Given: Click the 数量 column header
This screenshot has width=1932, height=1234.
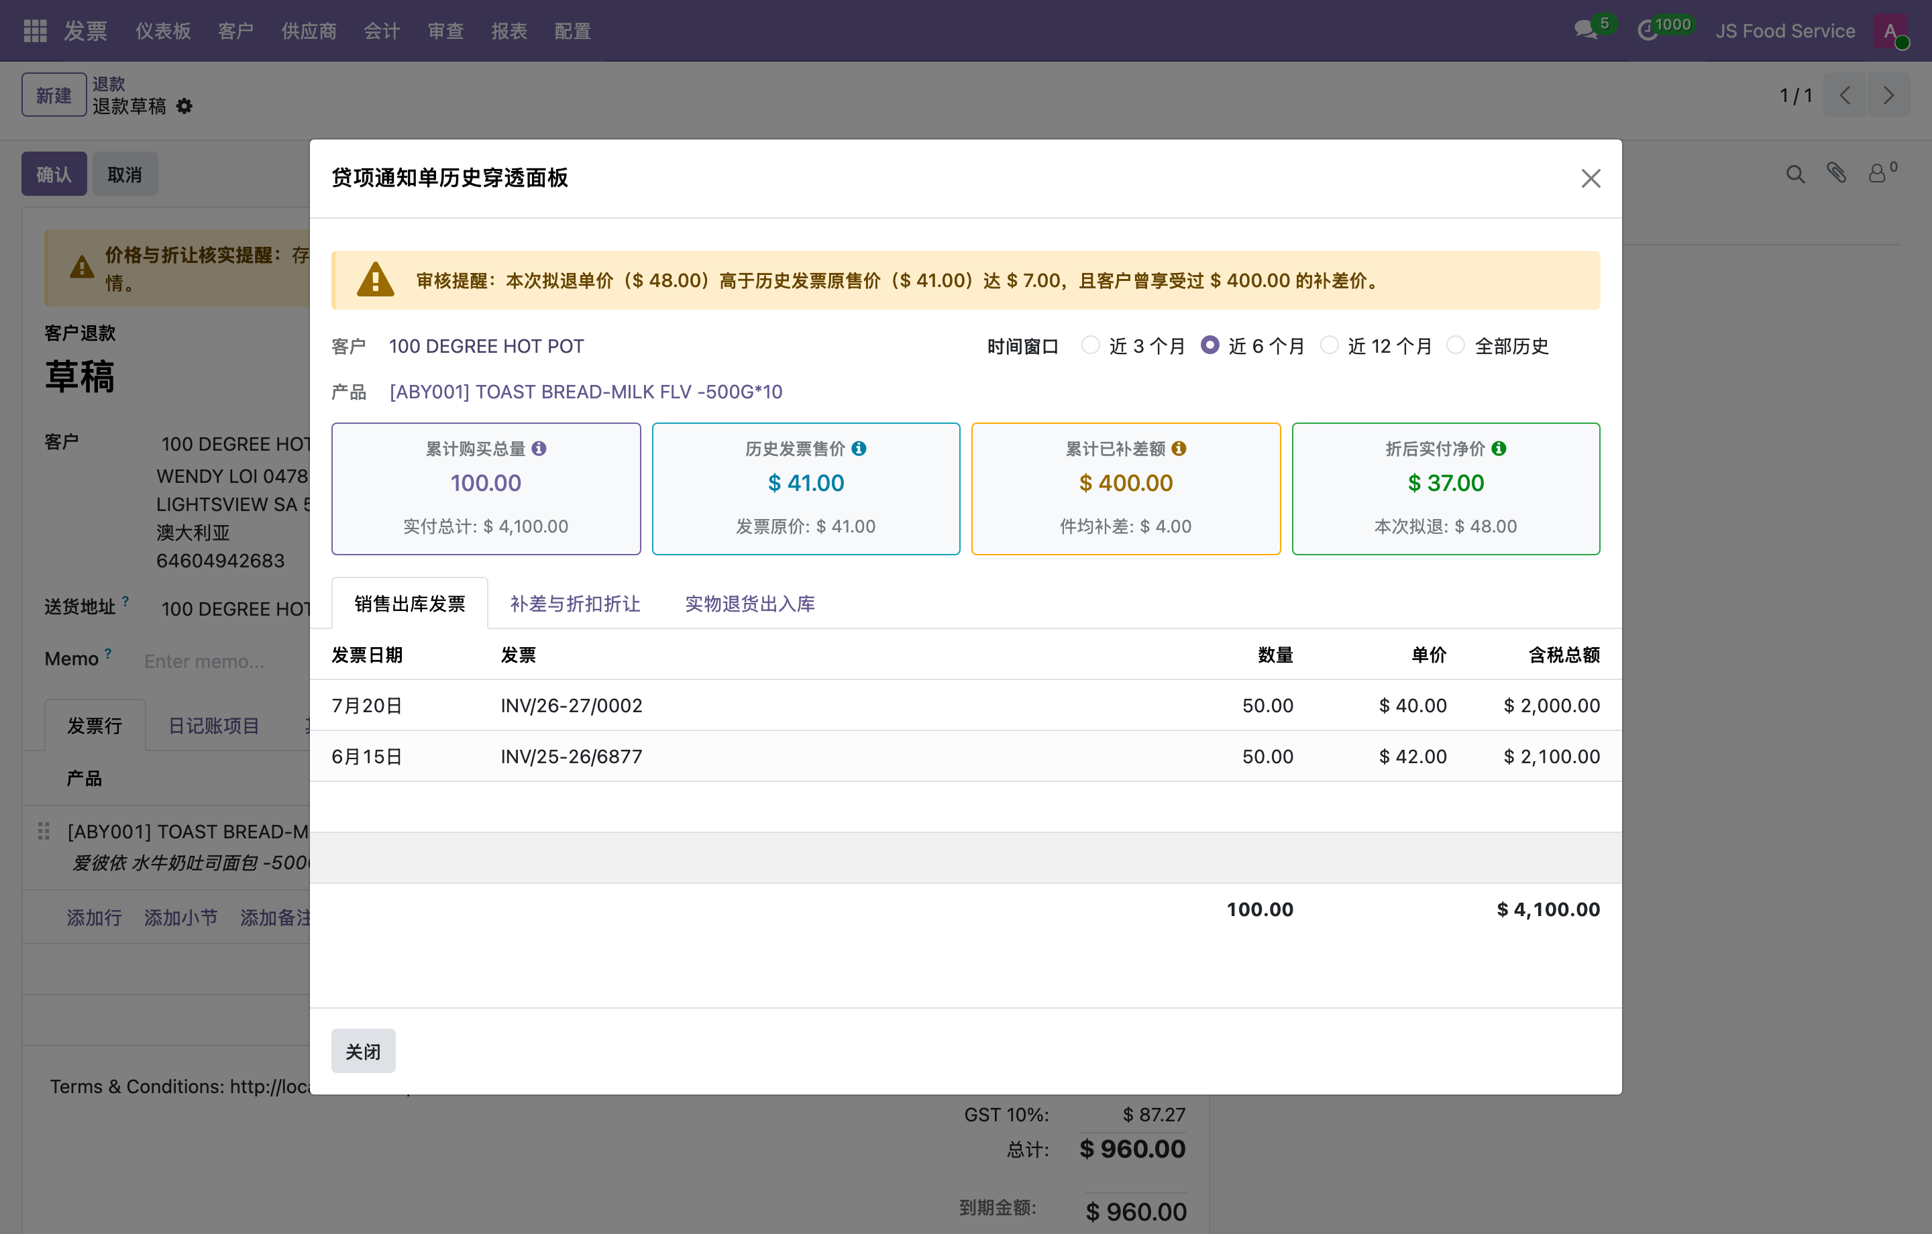Looking at the screenshot, I should coord(1275,655).
